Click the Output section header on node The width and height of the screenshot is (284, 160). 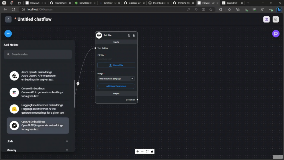(116, 94)
